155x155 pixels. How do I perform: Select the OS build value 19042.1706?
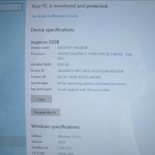click(66, 154)
